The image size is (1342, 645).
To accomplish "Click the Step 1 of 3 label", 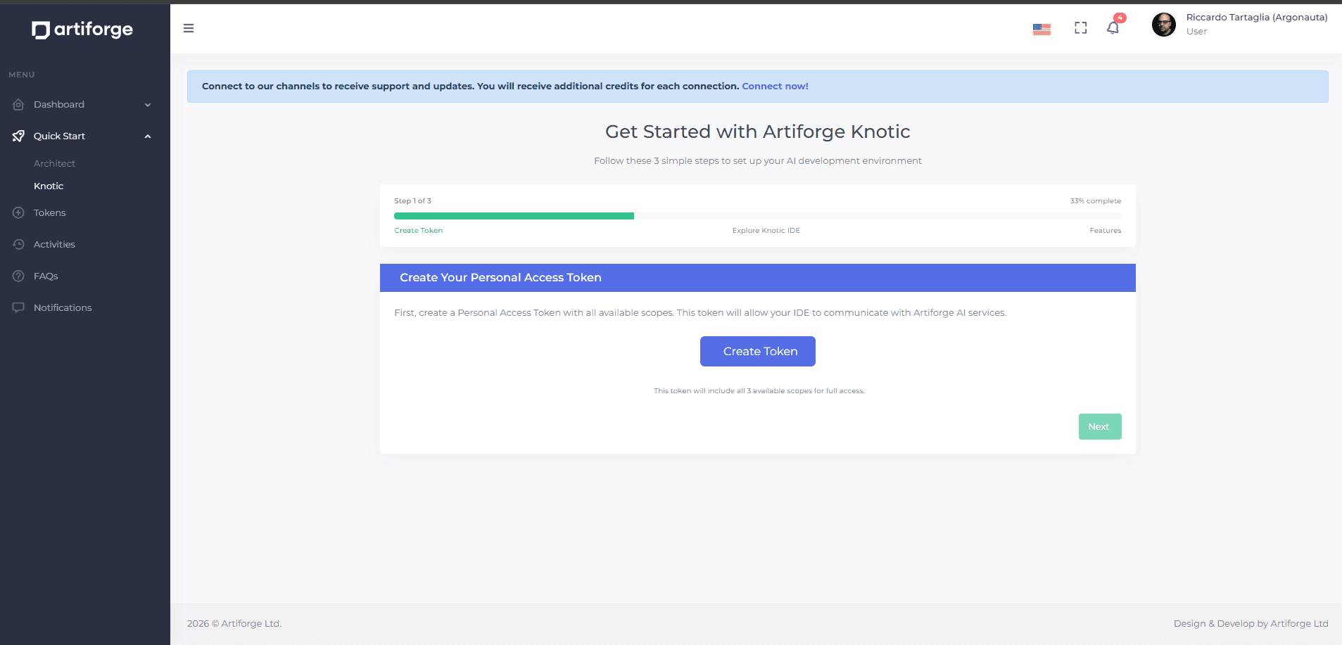I will coord(413,201).
